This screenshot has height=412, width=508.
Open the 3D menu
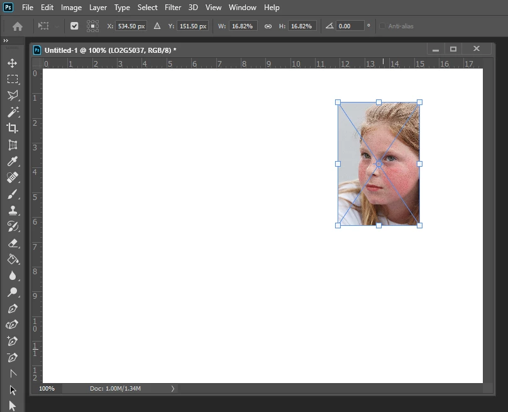193,7
